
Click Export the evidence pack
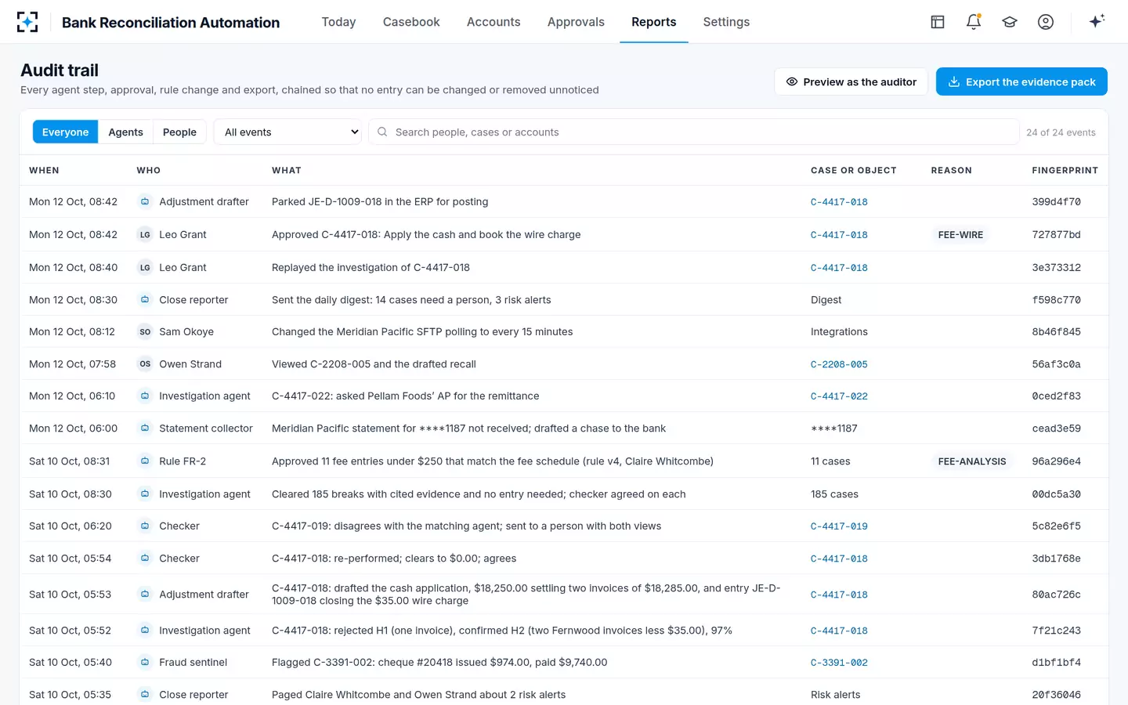(x=1021, y=81)
